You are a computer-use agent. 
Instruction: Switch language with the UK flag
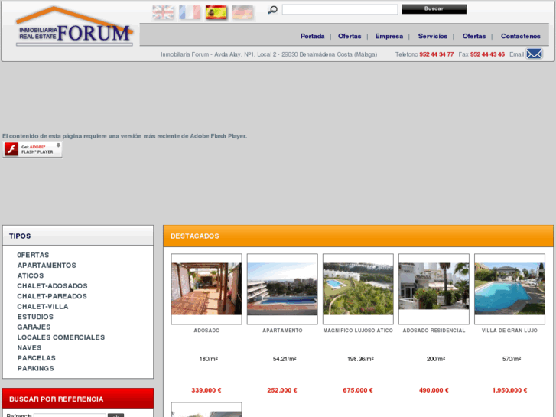click(163, 12)
